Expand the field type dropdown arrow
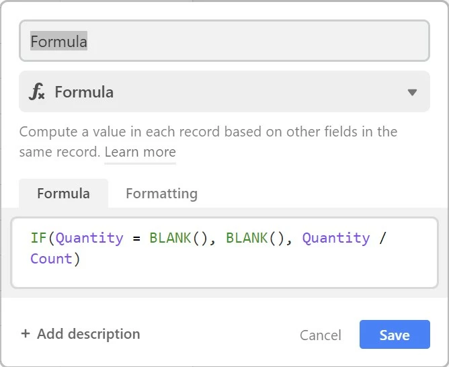The width and height of the screenshot is (449, 367). coord(413,92)
